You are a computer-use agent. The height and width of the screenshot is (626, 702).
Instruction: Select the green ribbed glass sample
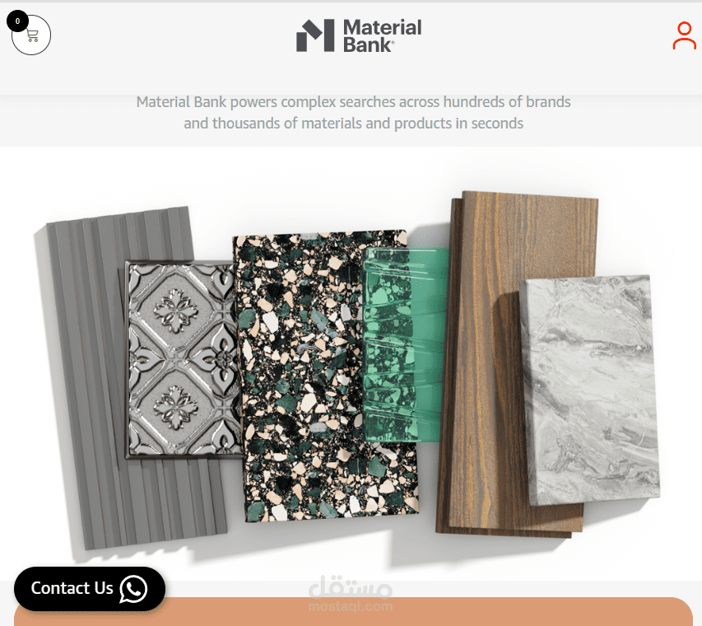[x=405, y=344]
